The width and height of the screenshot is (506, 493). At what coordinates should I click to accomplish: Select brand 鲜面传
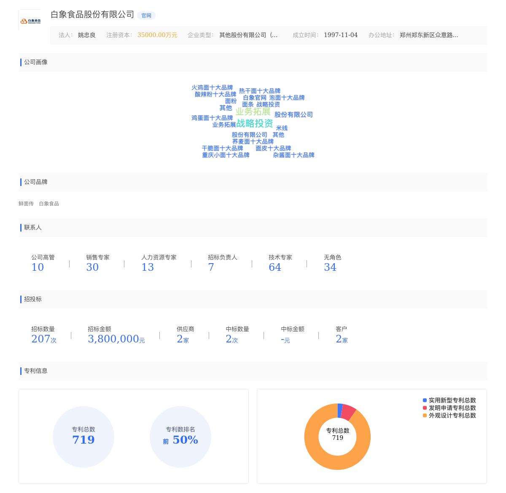[26, 204]
